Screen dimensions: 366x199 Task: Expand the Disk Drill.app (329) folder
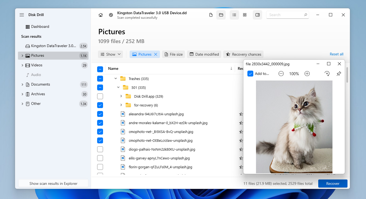pos(121,96)
